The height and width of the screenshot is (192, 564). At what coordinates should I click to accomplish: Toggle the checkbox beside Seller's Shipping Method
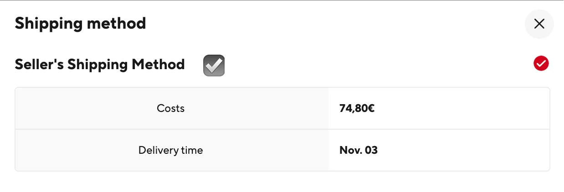point(214,65)
